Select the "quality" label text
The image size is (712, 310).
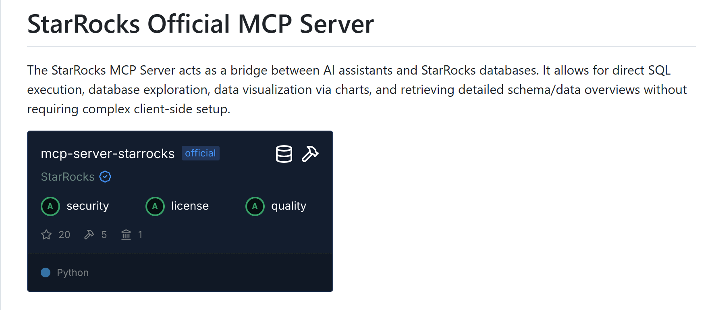click(289, 206)
